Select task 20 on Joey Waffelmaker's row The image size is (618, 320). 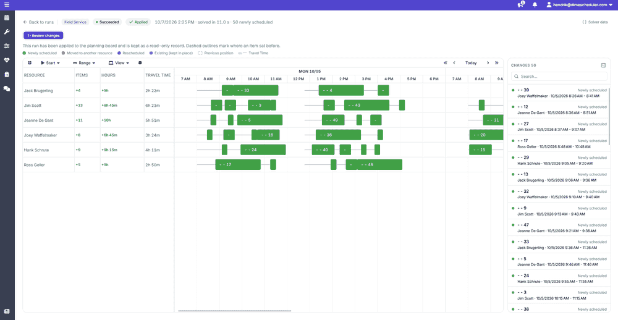486,135
